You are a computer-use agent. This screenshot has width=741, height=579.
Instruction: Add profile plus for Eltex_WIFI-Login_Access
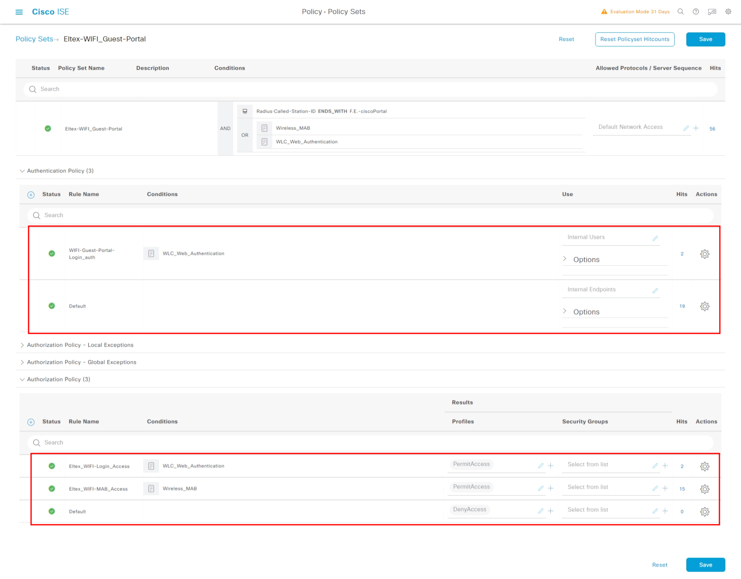(551, 466)
